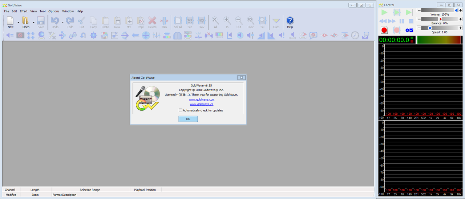Screen dimensions: 465x199
Task: Click the zoom Out magnifier icon
Action: (239, 20)
